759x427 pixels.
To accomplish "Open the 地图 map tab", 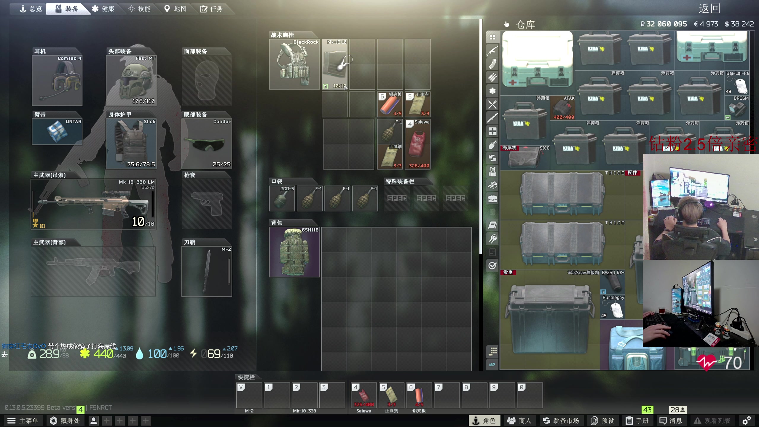I will click(176, 9).
